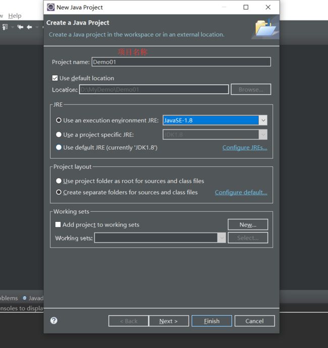Select Use default JRE option
328x348 pixels.
tap(59, 147)
